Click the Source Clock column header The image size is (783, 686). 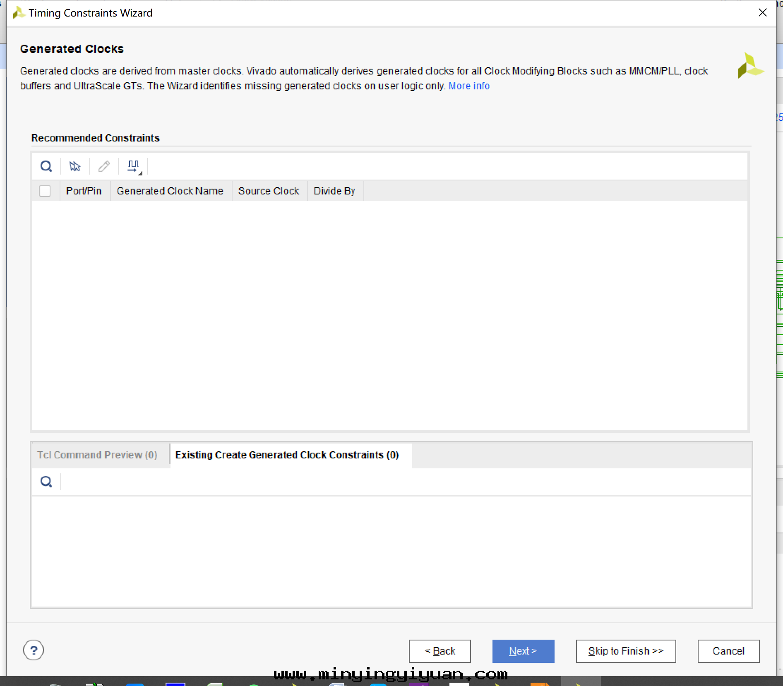[269, 191]
